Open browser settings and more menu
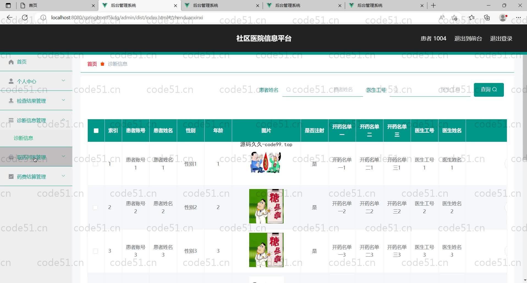The height and width of the screenshot is (283, 527). [518, 18]
